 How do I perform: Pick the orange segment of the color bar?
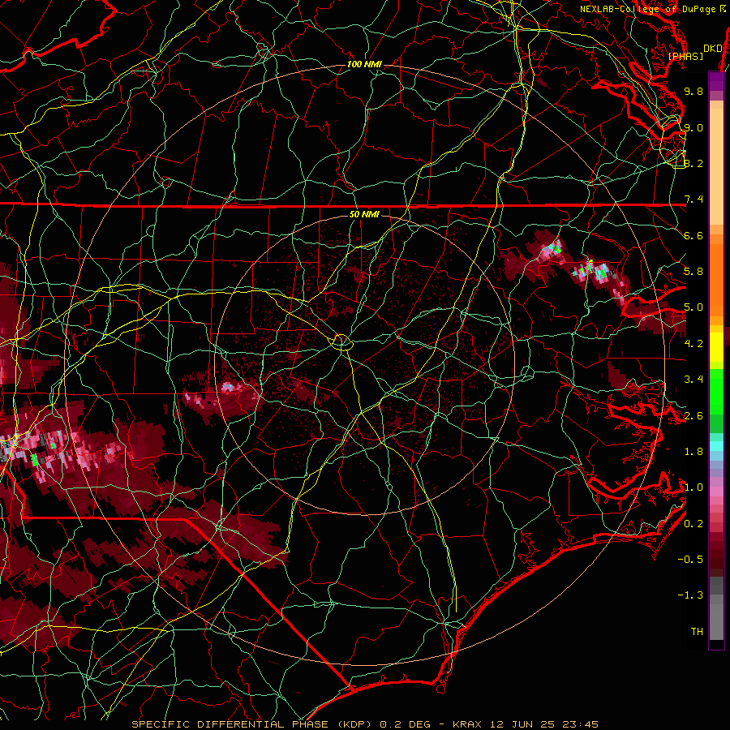click(x=716, y=279)
